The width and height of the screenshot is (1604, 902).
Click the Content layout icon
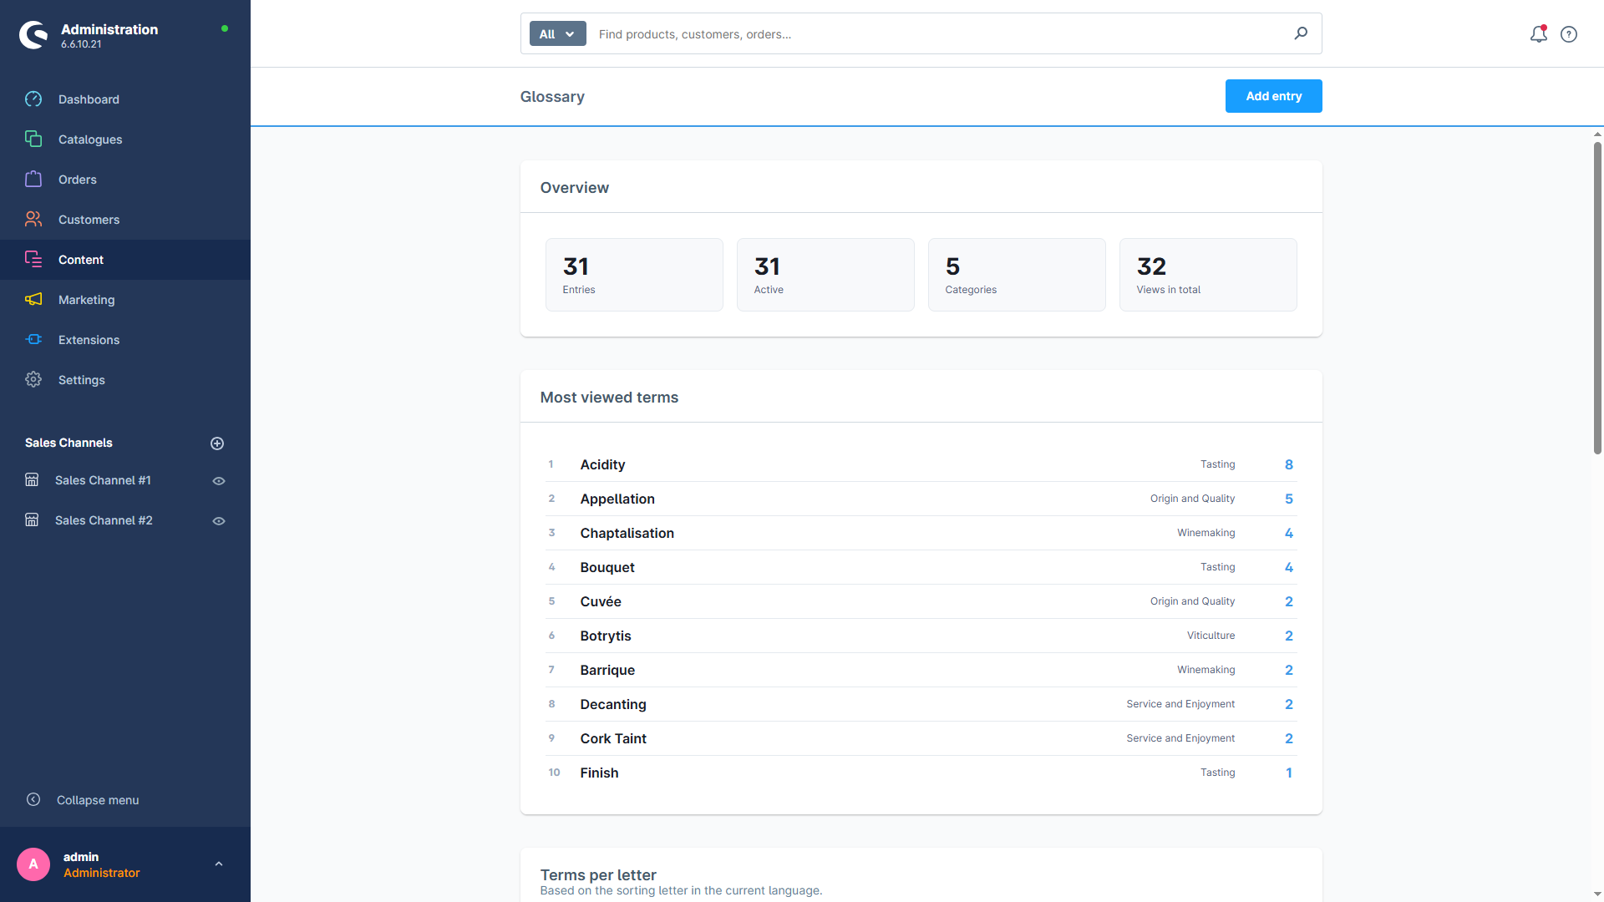click(x=33, y=260)
